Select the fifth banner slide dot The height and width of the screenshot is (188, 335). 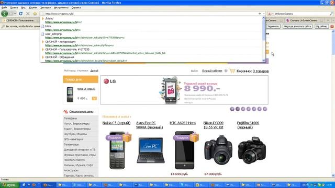[x=254, y=109]
